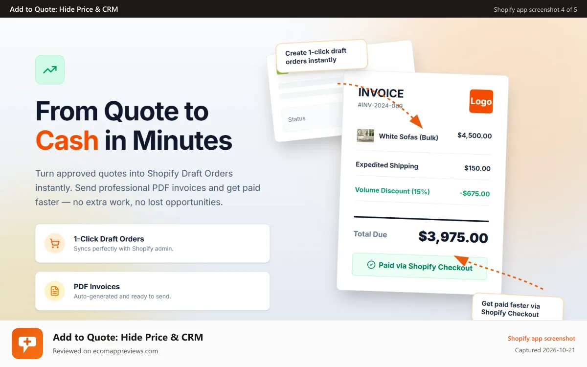Click the checkmark icon in Paid banner
The width and height of the screenshot is (587, 367).
pyautogui.click(x=371, y=265)
